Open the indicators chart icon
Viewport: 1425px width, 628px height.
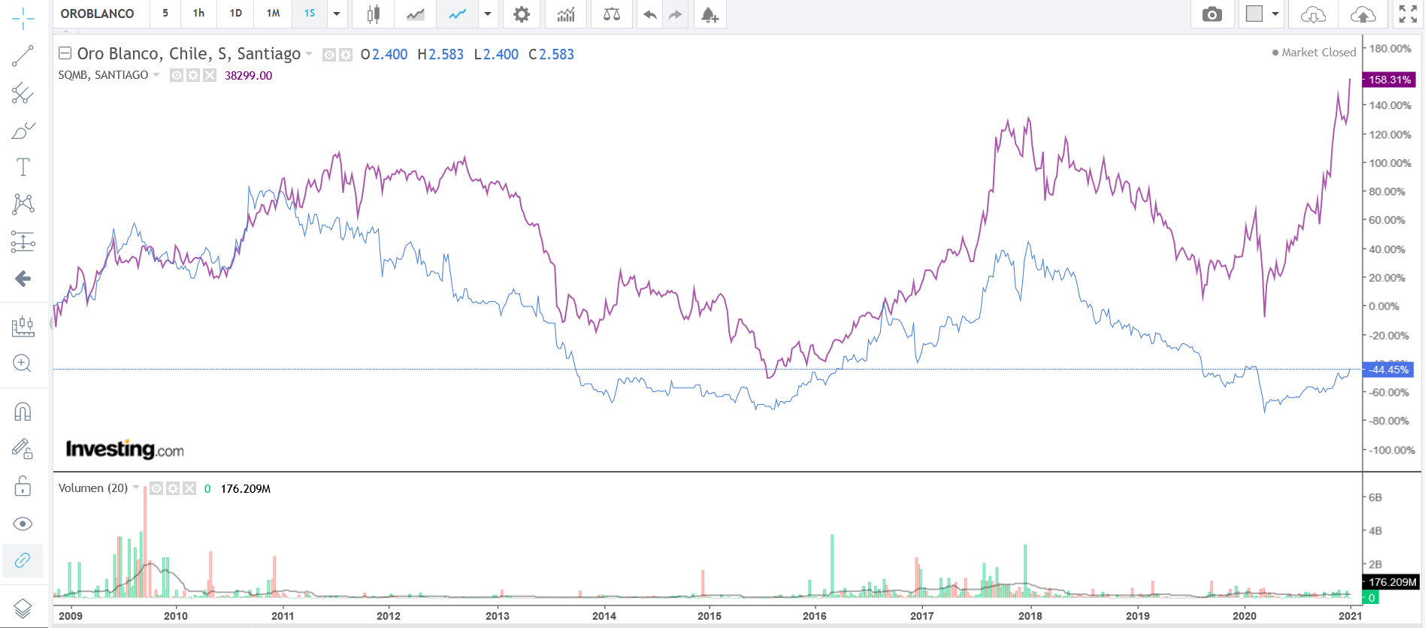pyautogui.click(x=566, y=14)
